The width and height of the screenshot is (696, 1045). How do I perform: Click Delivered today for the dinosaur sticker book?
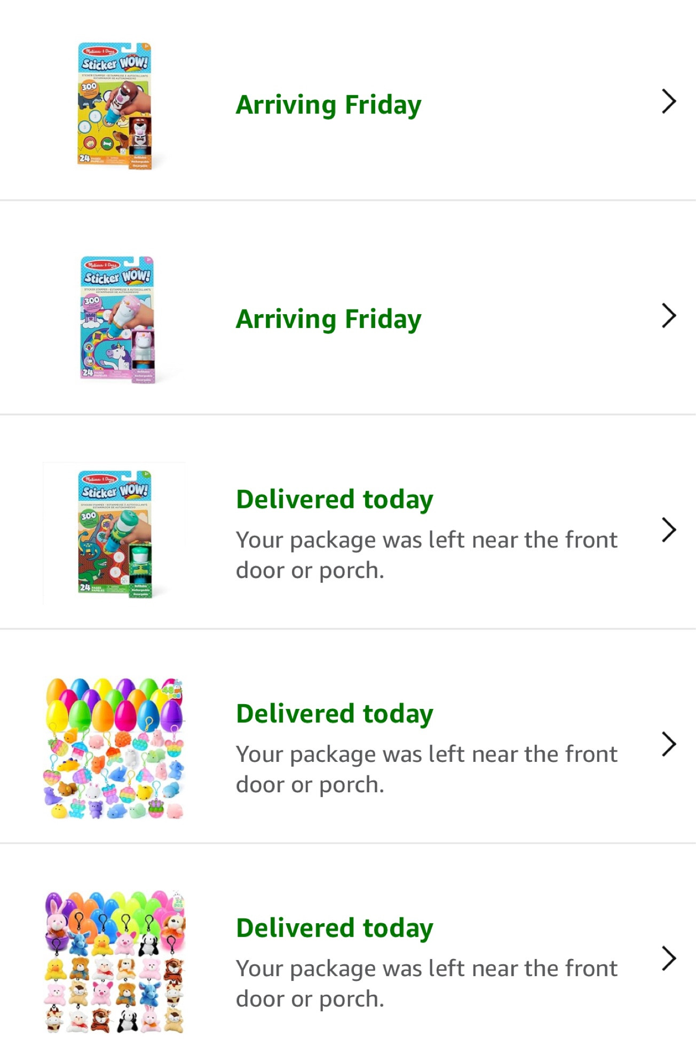335,500
